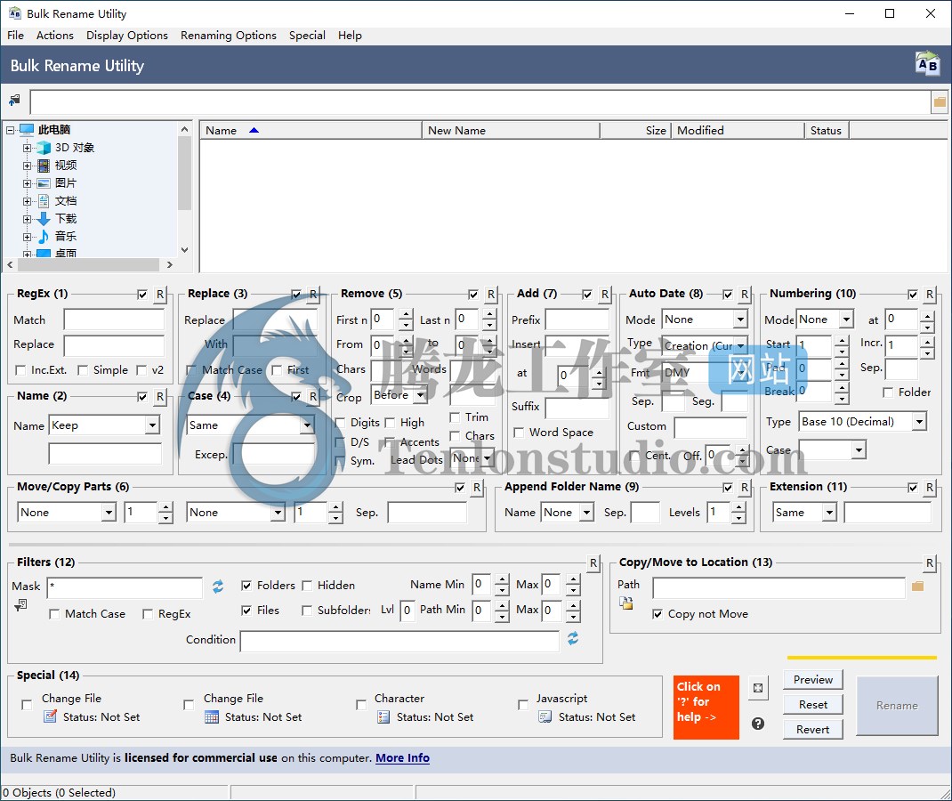Open Renaming Options menu
The width and height of the screenshot is (952, 801).
(229, 36)
